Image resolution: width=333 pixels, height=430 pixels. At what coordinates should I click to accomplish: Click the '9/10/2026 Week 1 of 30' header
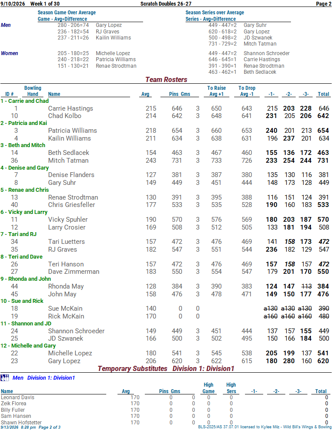click(30, 3)
